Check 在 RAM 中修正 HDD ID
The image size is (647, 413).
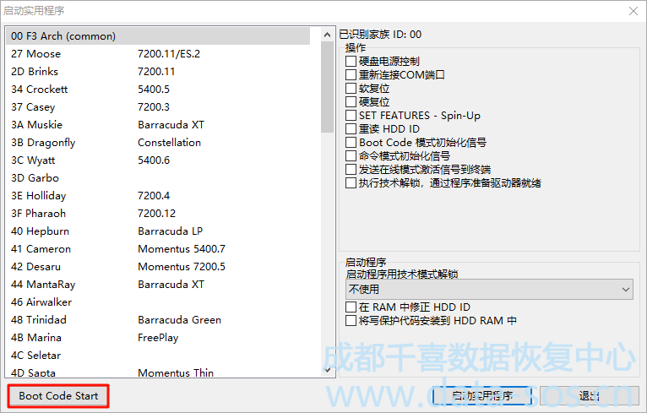tap(351, 307)
